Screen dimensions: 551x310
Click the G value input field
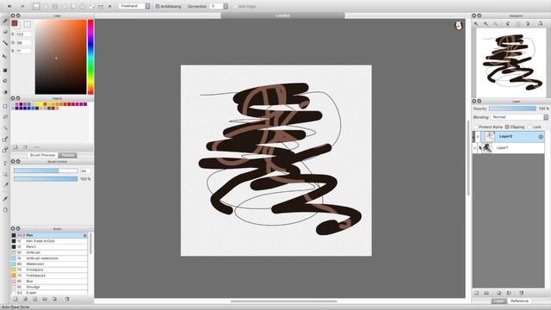click(x=24, y=43)
